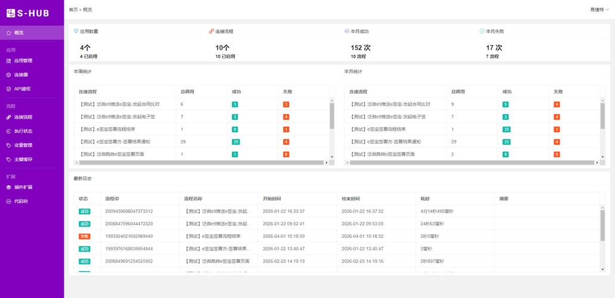Click the link icon beside sidebar 连接流程
This screenshot has width=615, height=298.
pyautogui.click(x=8, y=117)
